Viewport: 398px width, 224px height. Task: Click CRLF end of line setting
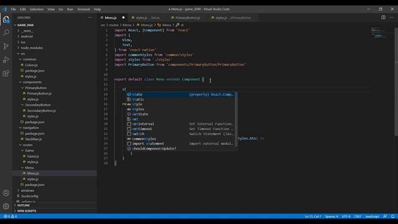click(358, 217)
